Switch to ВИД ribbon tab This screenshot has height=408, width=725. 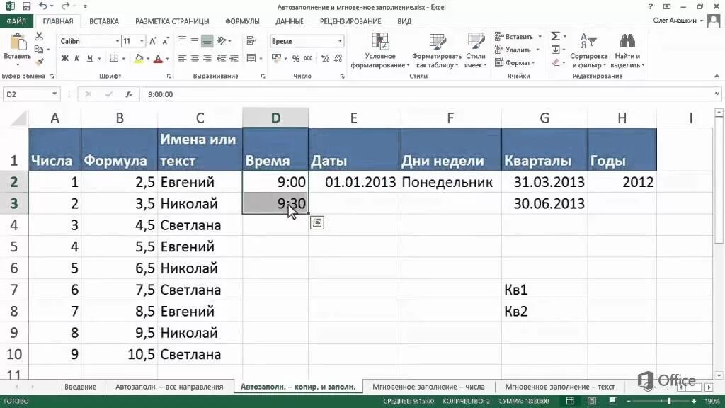pyautogui.click(x=404, y=21)
